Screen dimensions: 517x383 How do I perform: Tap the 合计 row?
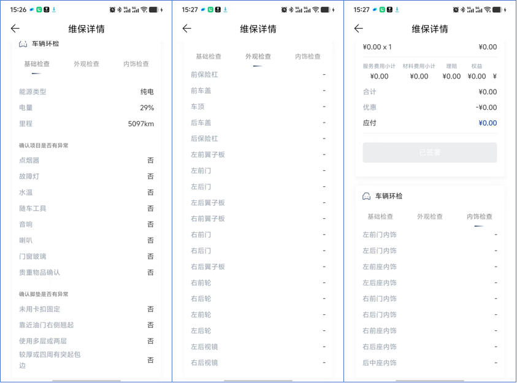pyautogui.click(x=430, y=92)
